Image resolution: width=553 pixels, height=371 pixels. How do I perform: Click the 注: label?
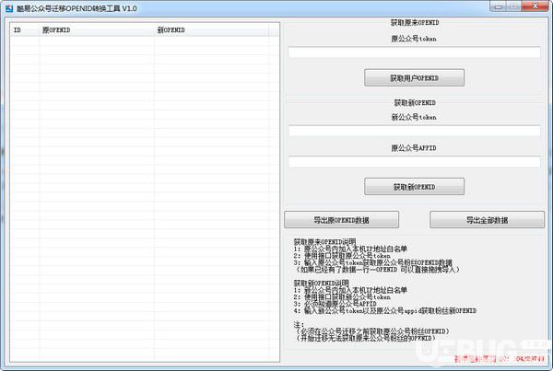pos(299,324)
